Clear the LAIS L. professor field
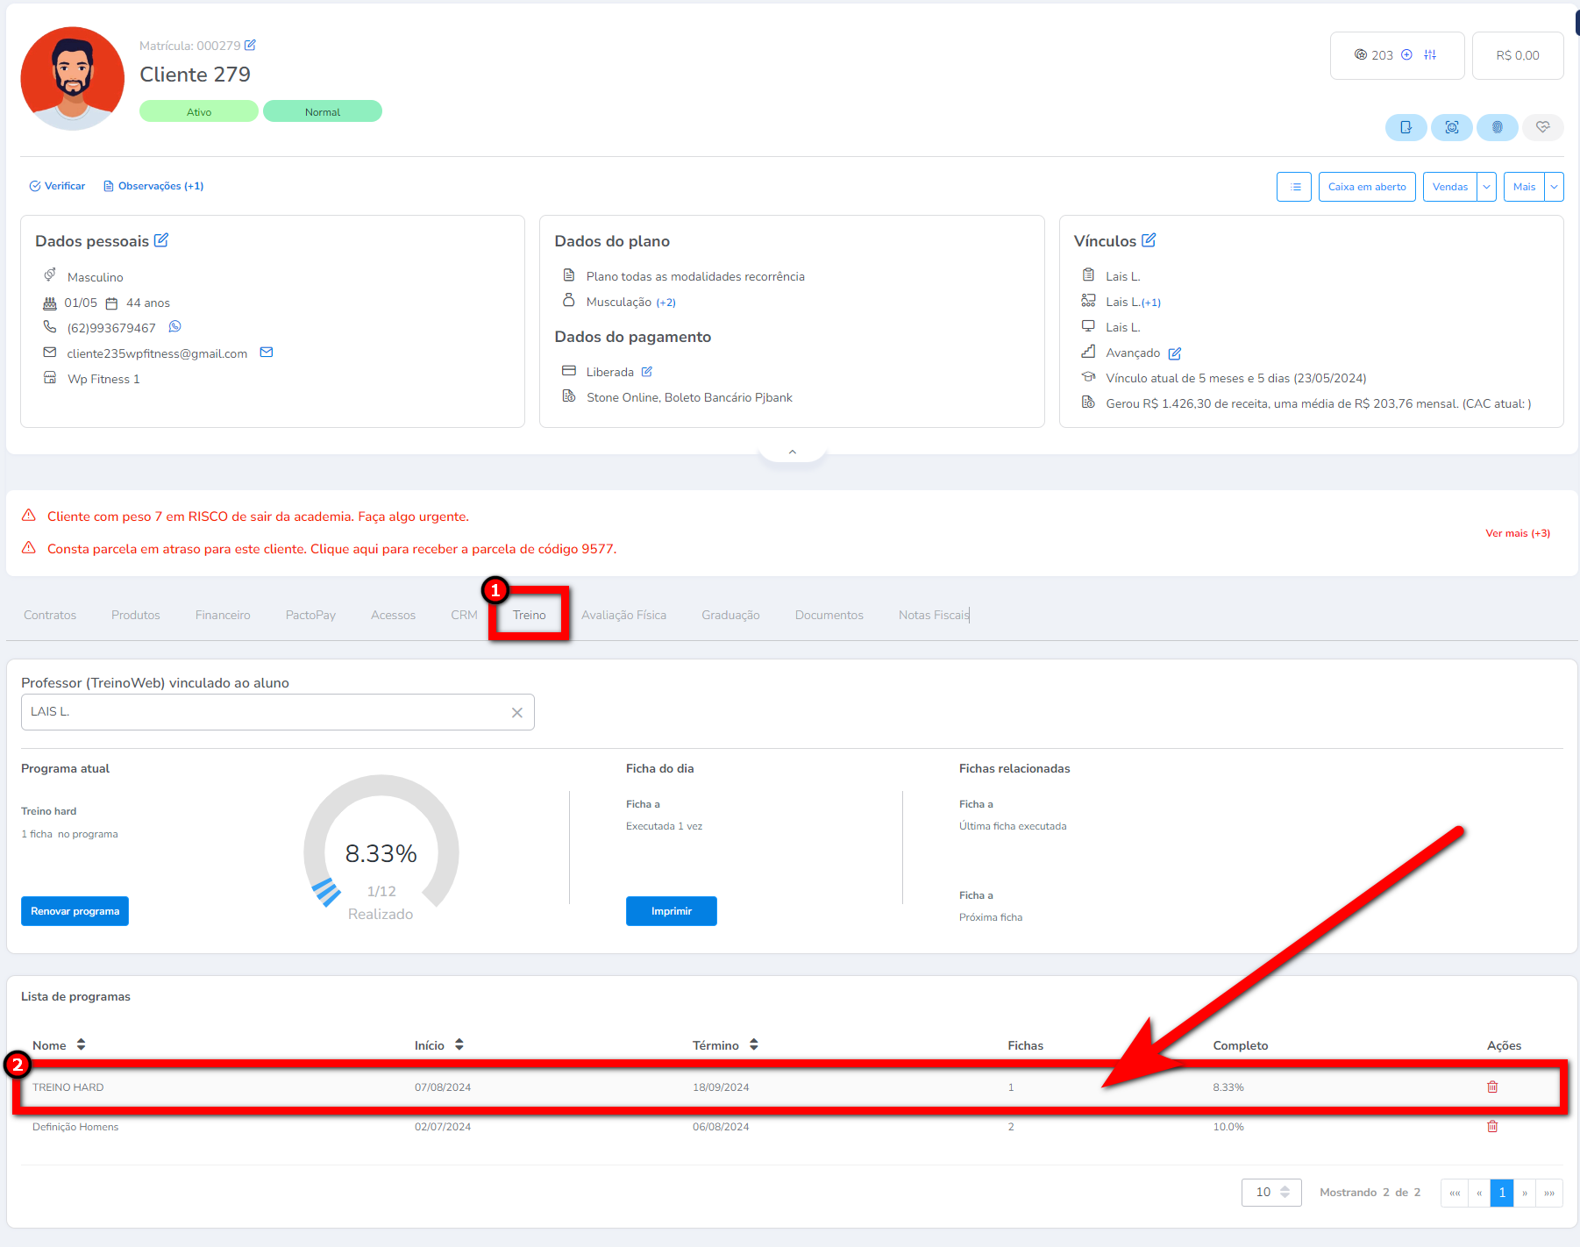This screenshot has width=1580, height=1247. point(516,712)
